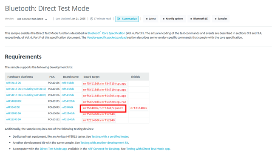Open the nRF54H20 DK hardware platform link
The image size is (272, 156).
(14, 101)
